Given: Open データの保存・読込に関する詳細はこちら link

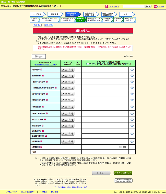Looking at the screenshot, I should point(70,187).
